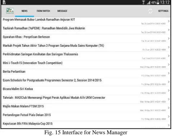Screen dimensions: 172x136
Task: Open 'Mini i-Touch15 (Innovation Touch Competition)'
Action: (32, 63)
